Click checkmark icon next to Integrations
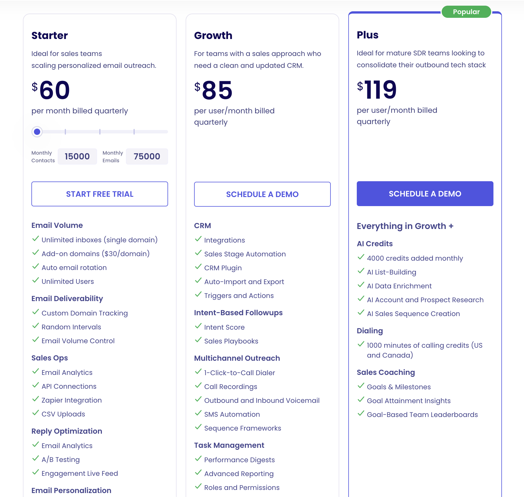Screen dimensions: 524x497 pyautogui.click(x=198, y=239)
